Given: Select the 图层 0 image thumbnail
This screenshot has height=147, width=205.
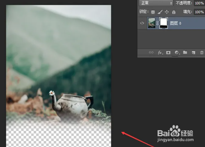Looking at the screenshot, I should tap(152, 23).
